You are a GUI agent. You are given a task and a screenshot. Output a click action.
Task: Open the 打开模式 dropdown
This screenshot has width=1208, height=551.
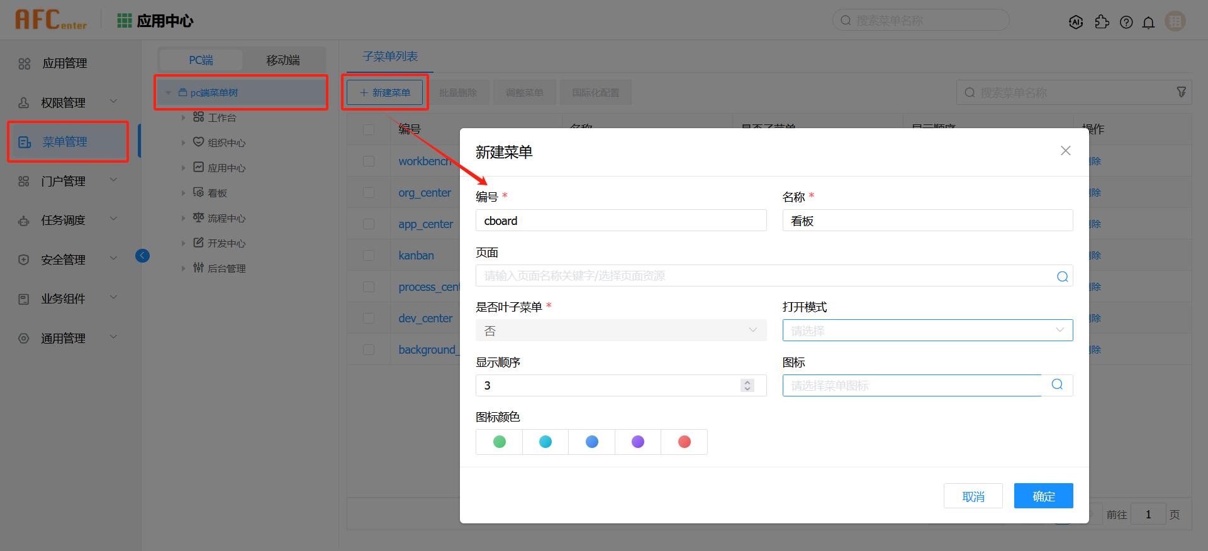tap(927, 330)
